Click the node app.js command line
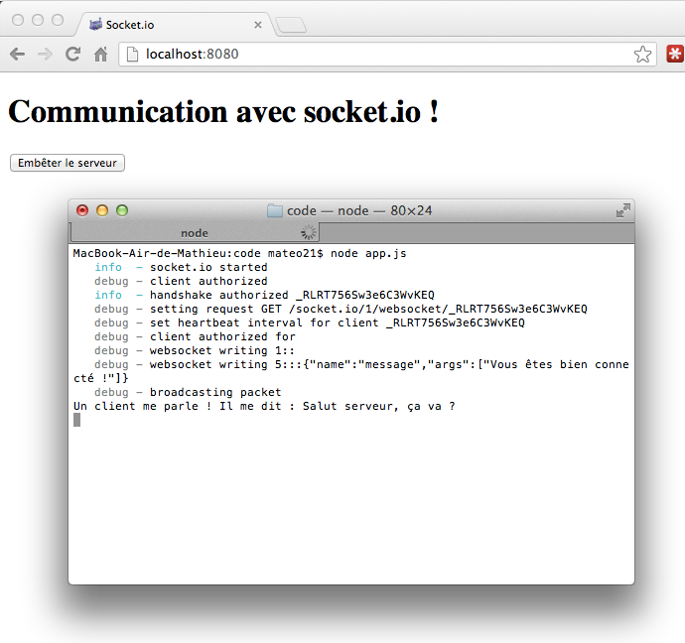Screen dimensions: 685x643 239,254
